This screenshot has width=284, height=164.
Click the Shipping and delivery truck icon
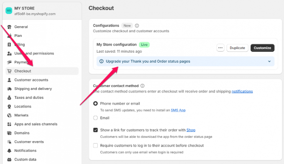click(9, 89)
